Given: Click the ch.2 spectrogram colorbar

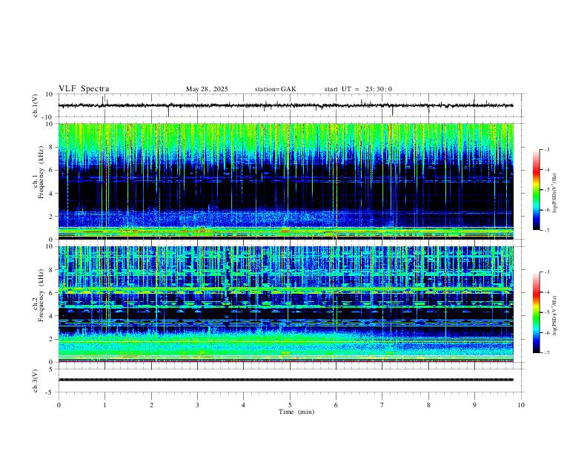Looking at the screenshot, I should pyautogui.click(x=537, y=312).
